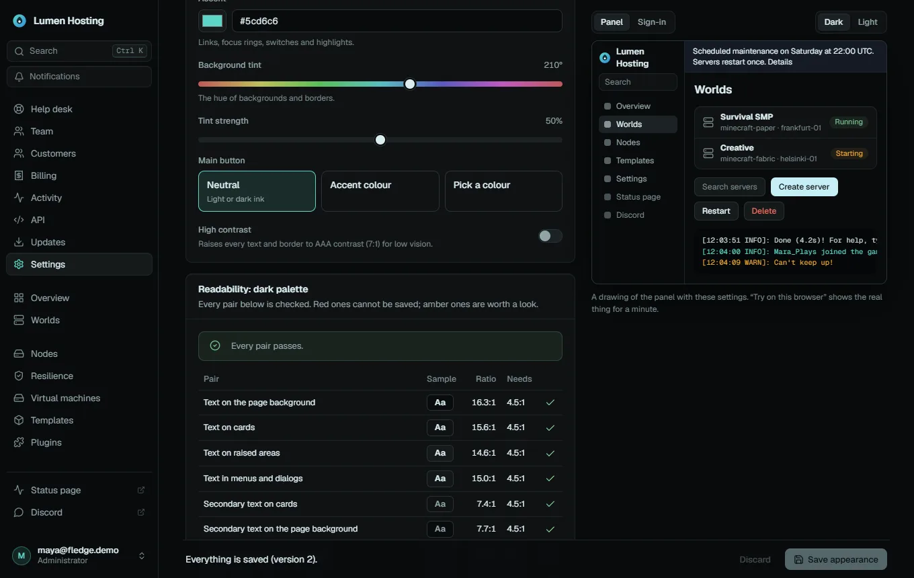
Task: Click the Worlds server icon in sidebar
Action: tap(19, 320)
